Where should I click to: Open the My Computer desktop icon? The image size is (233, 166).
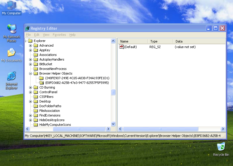pos(11,6)
